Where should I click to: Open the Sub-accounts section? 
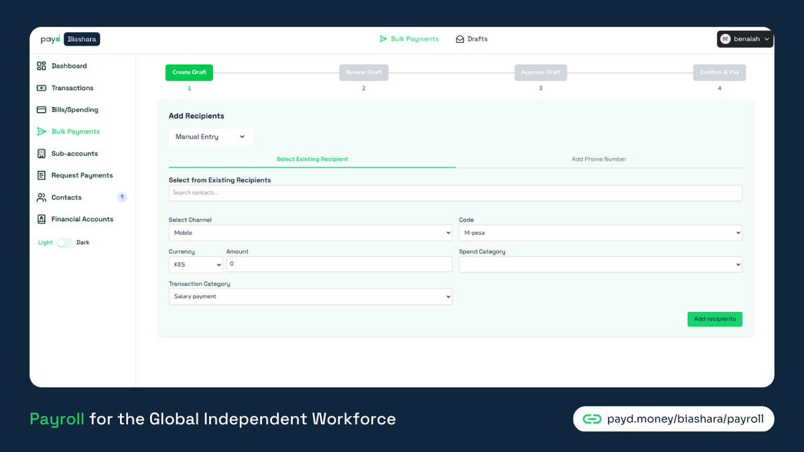tap(70, 153)
